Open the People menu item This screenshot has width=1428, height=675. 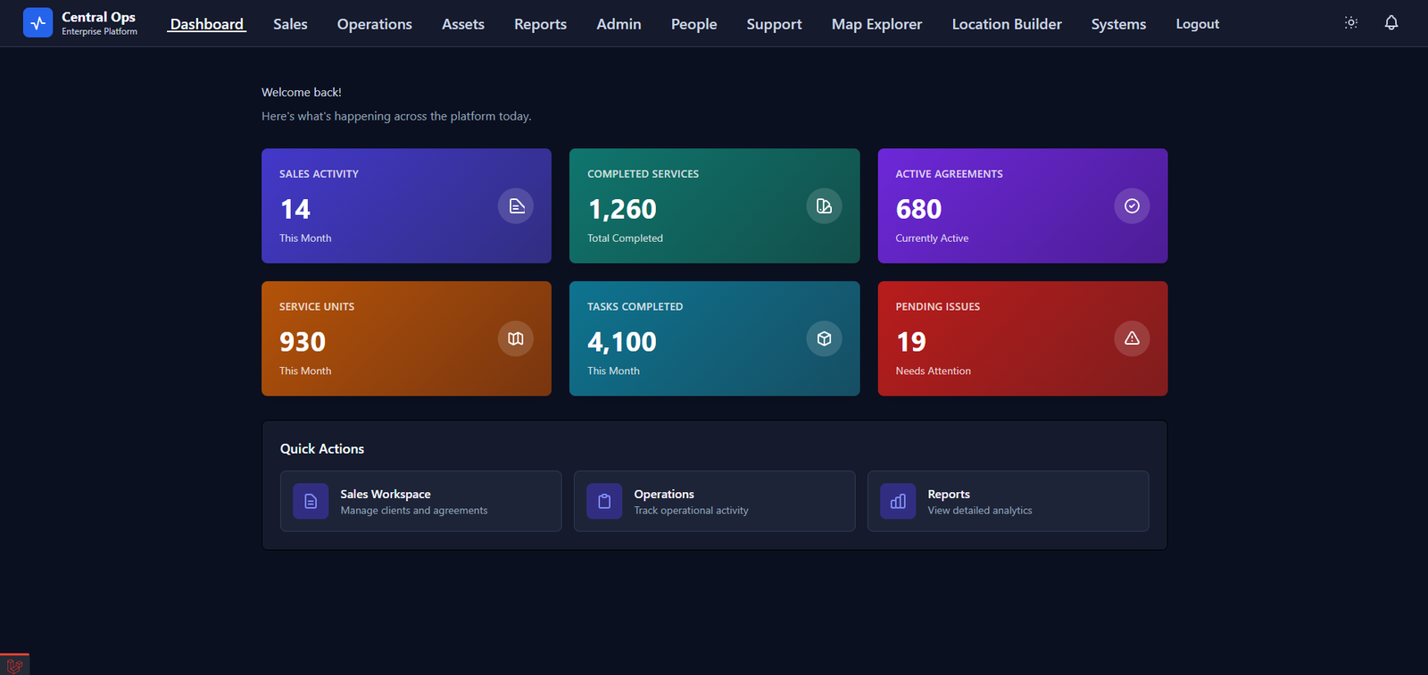[x=693, y=24]
